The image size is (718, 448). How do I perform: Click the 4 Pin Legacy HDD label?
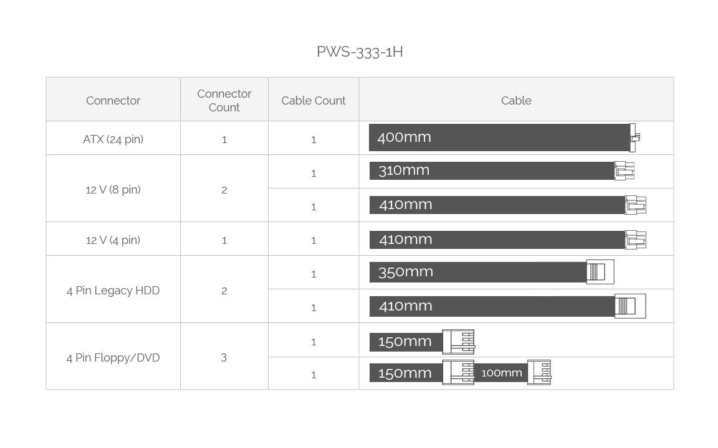[113, 291]
